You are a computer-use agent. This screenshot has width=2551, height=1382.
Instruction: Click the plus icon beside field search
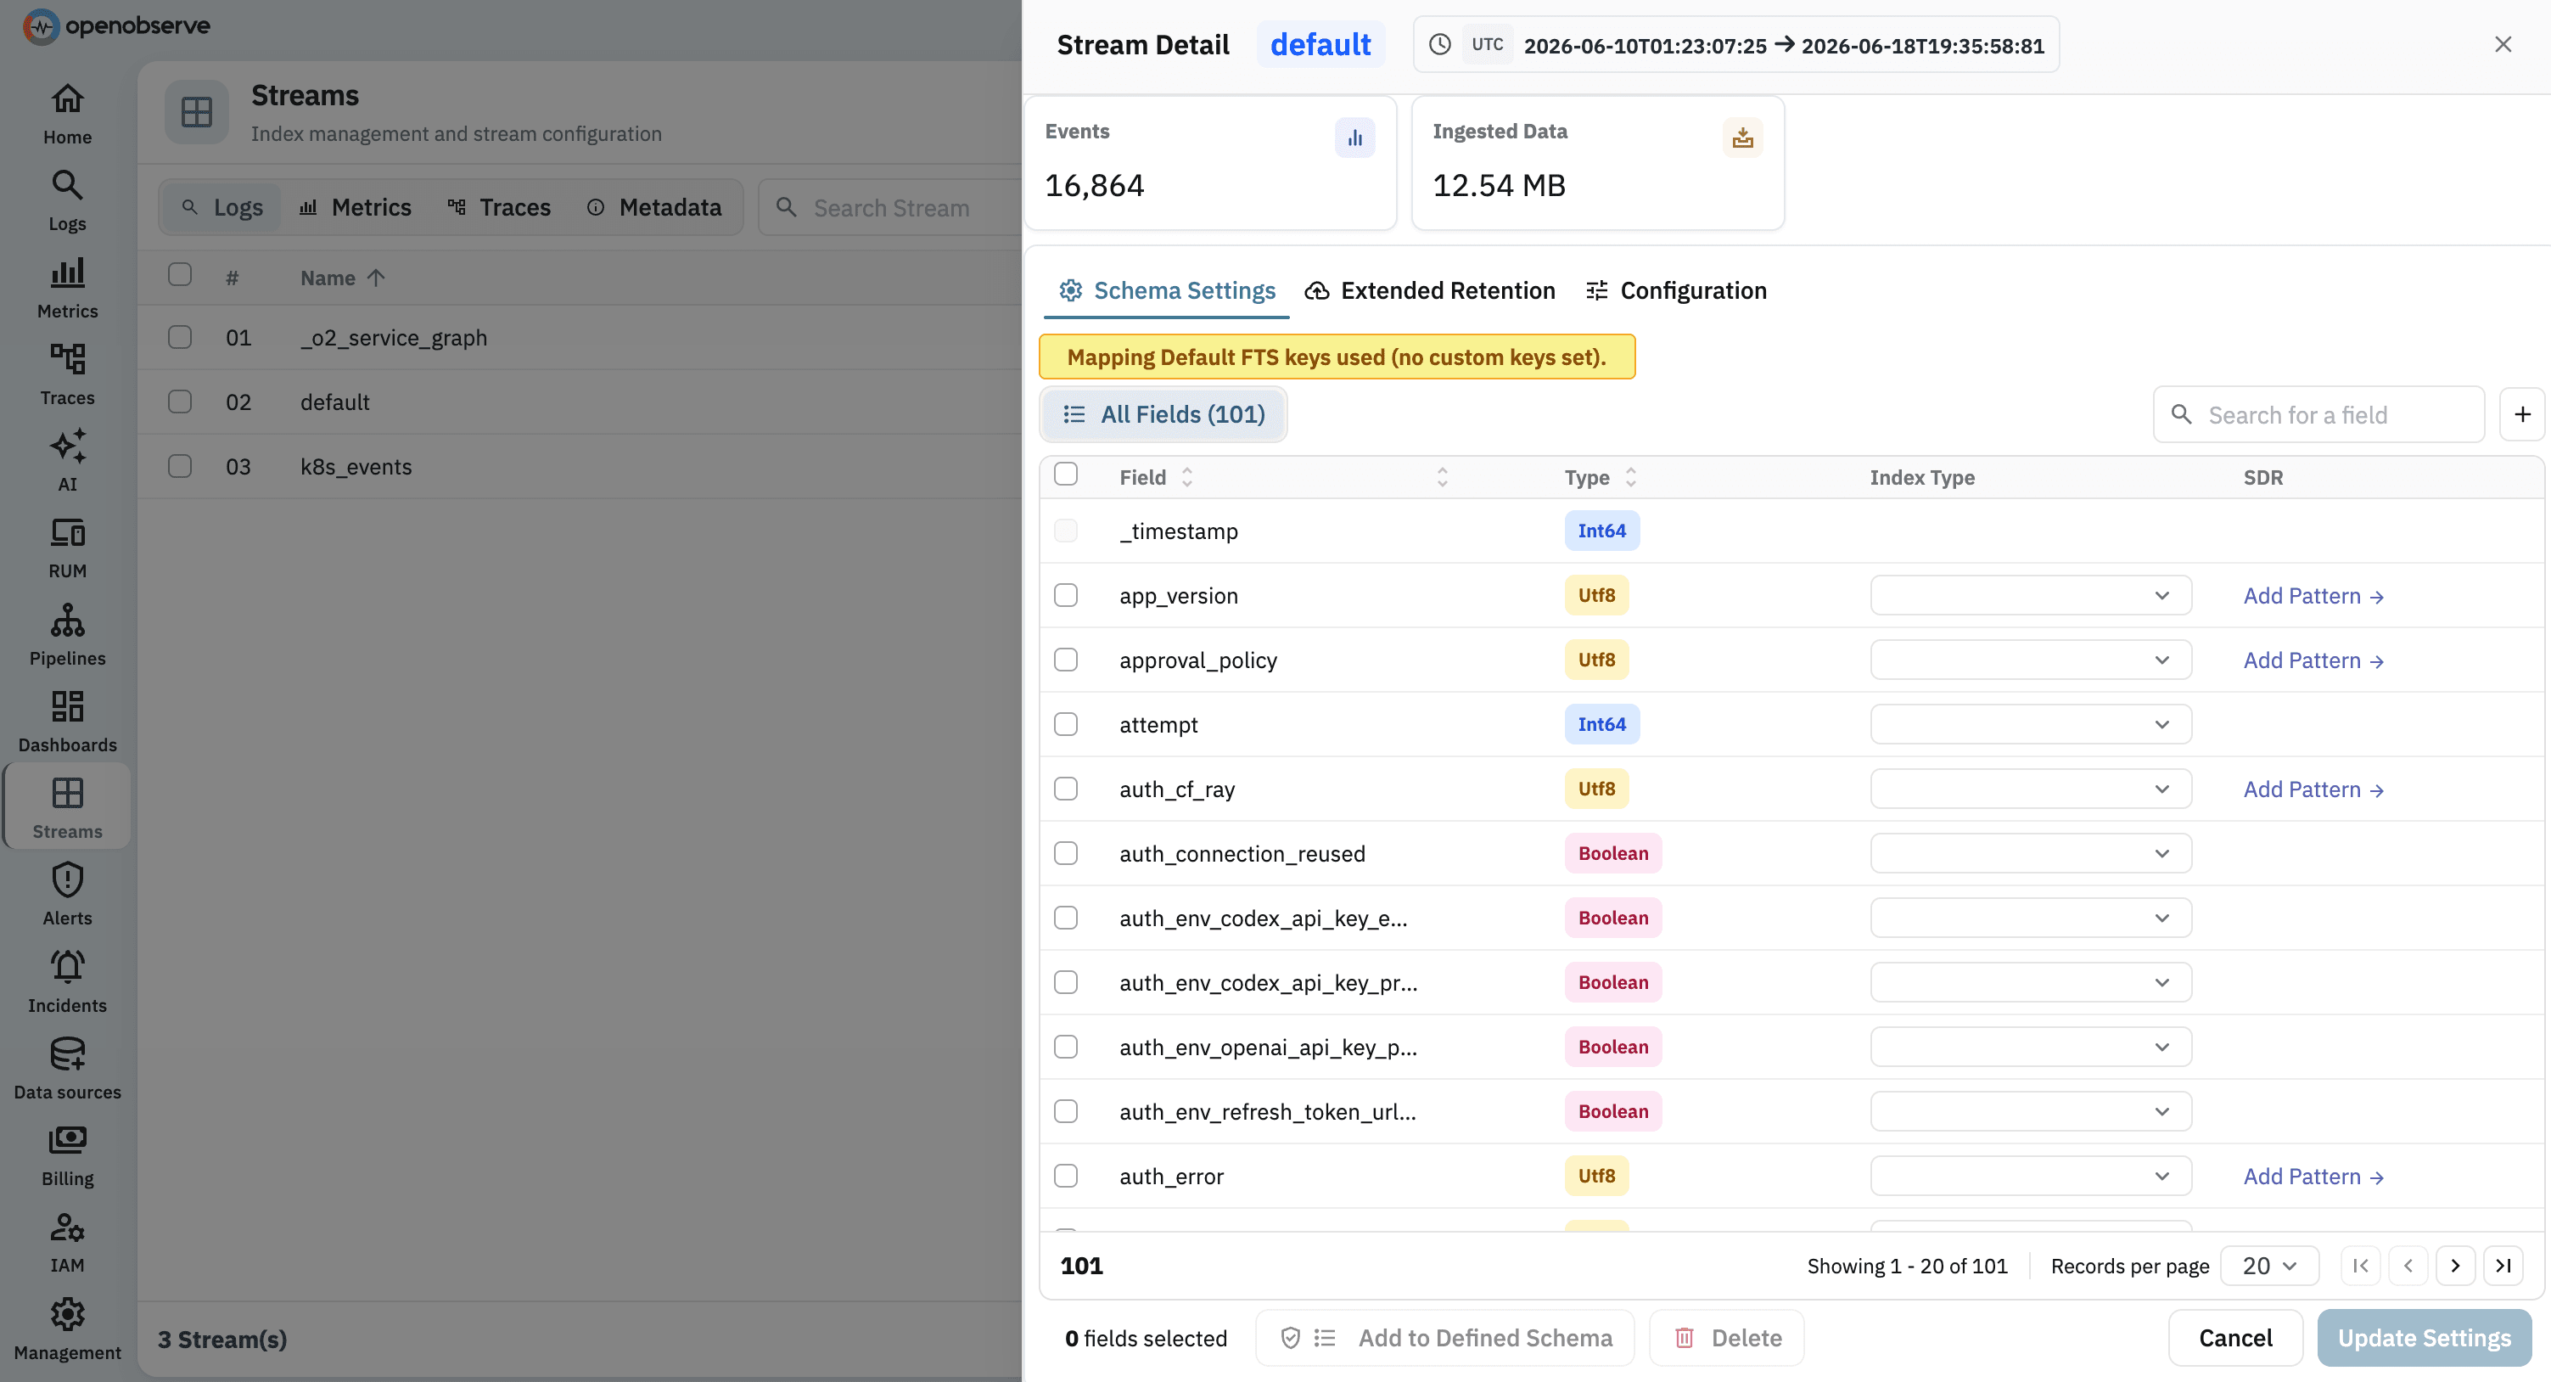(x=2522, y=415)
